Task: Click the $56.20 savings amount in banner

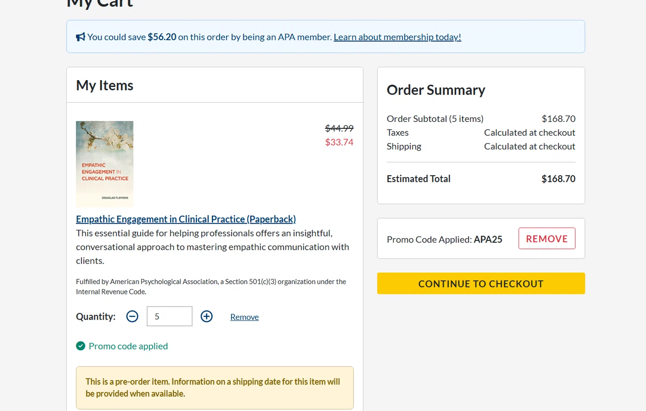Action: pyautogui.click(x=162, y=37)
